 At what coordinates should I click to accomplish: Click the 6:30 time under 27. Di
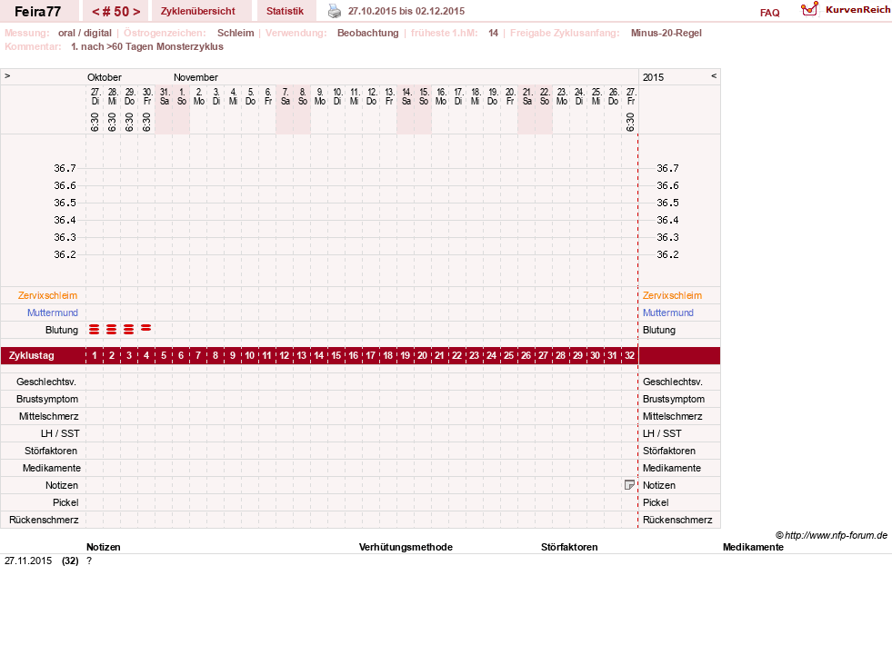[x=95, y=122]
